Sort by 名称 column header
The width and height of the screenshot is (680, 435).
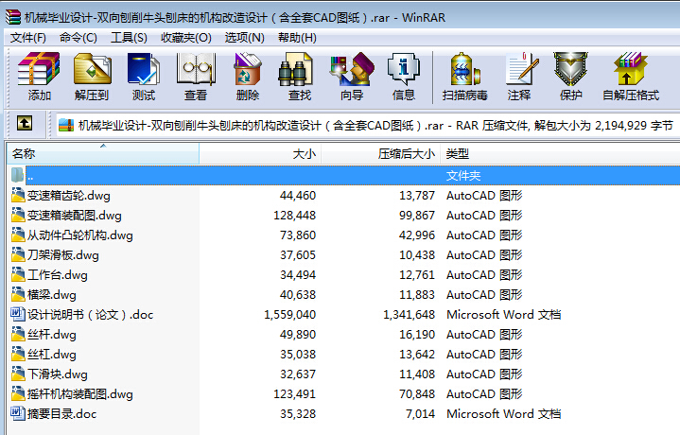[103, 153]
